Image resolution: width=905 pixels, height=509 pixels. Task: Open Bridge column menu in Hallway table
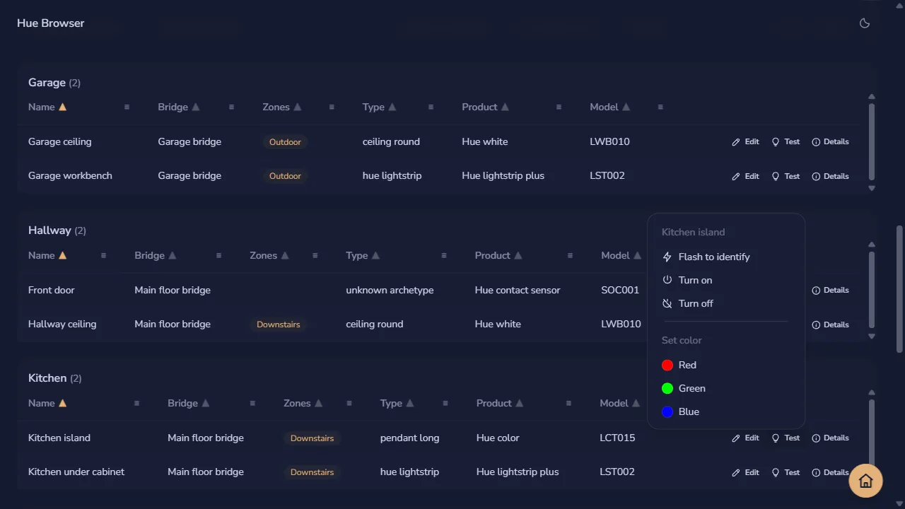click(218, 256)
